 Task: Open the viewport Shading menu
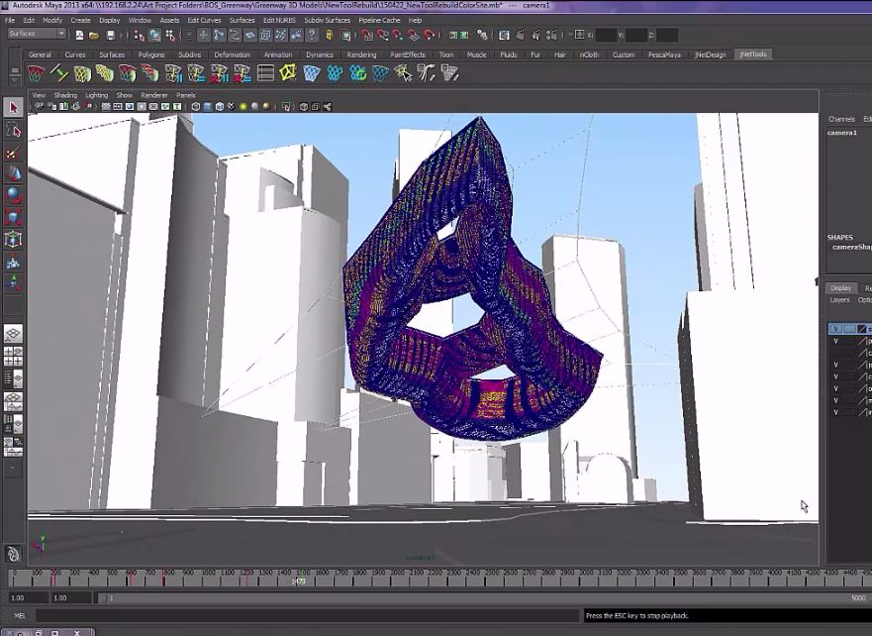pos(65,95)
